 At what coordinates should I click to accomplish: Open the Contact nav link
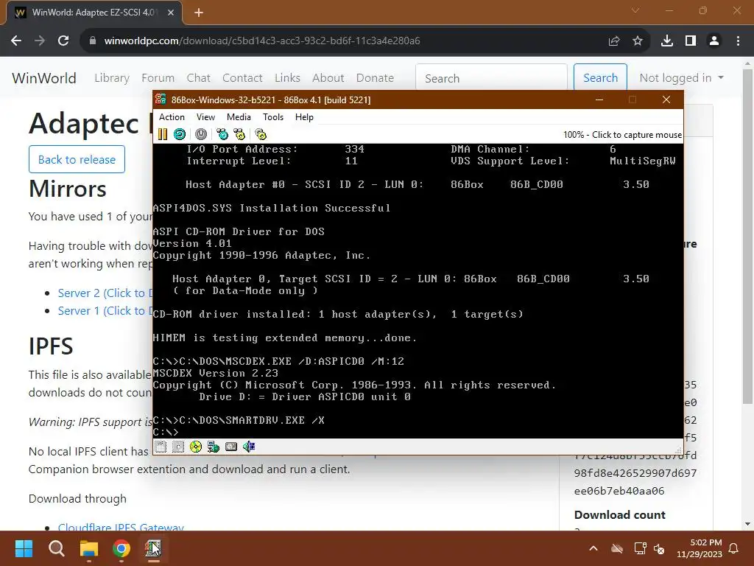click(242, 78)
